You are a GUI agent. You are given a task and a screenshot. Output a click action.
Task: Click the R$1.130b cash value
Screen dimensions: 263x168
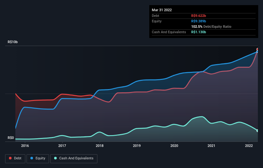[x=199, y=32]
